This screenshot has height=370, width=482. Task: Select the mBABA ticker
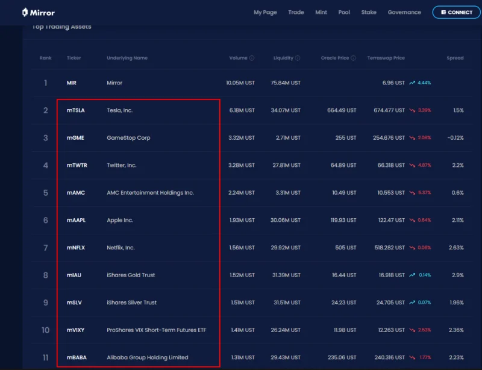[x=77, y=357]
